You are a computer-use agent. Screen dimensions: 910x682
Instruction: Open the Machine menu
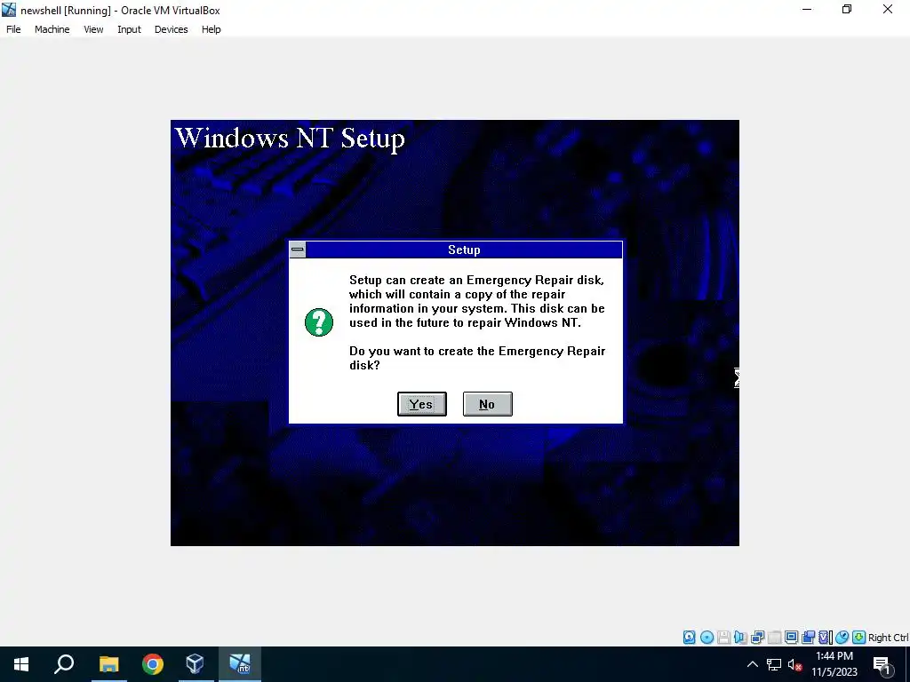coord(52,29)
